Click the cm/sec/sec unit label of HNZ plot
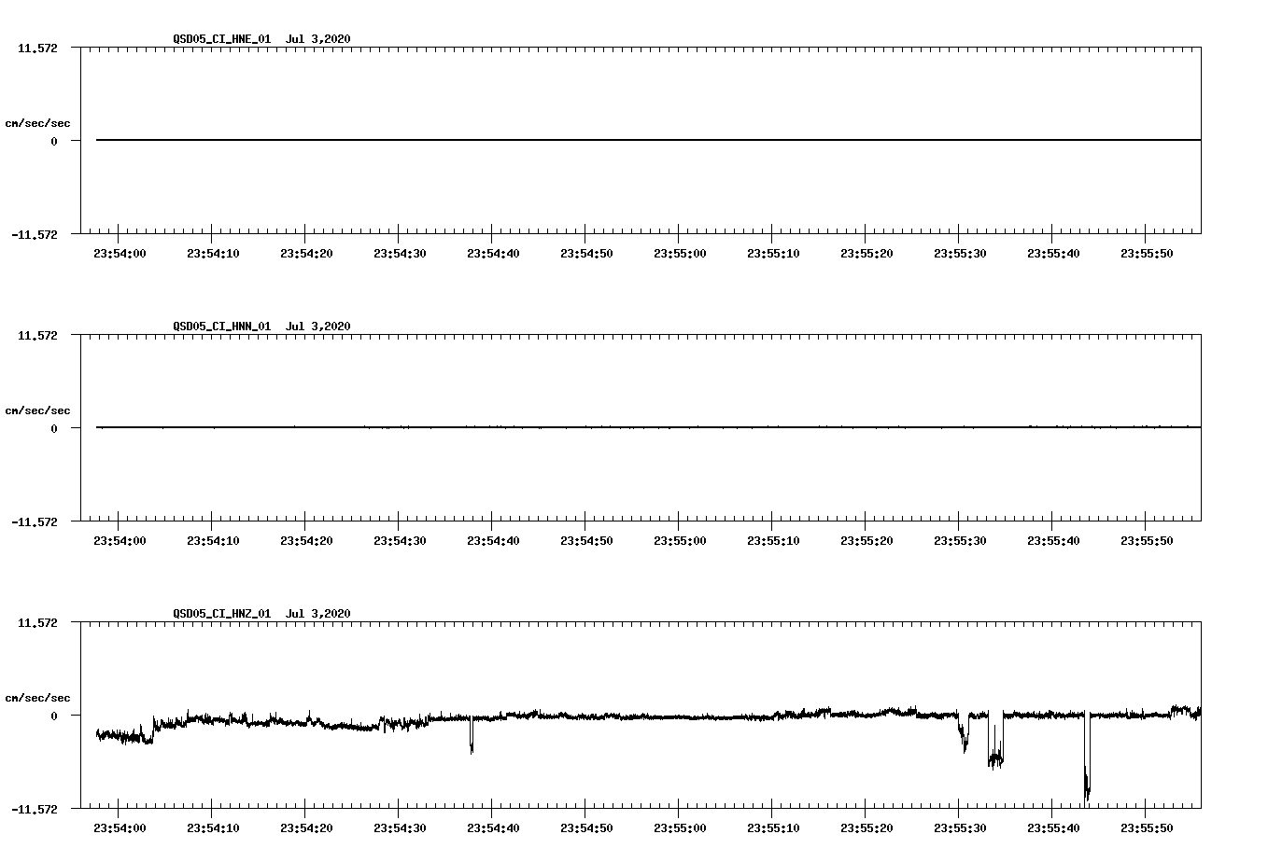The width and height of the screenshot is (1268, 862). (x=37, y=698)
